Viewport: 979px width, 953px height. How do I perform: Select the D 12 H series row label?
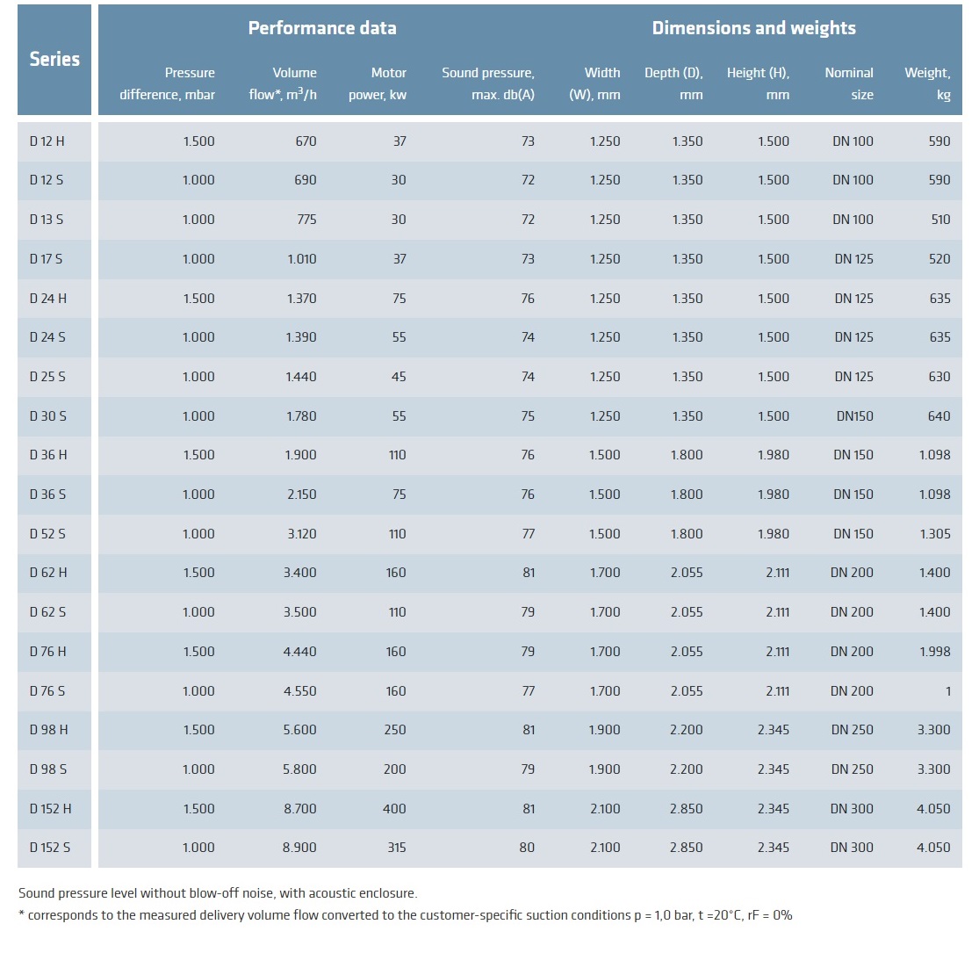click(x=47, y=141)
